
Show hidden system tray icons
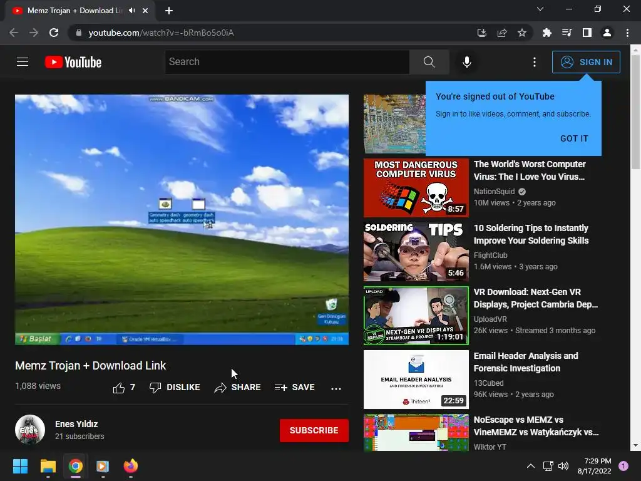(530, 466)
